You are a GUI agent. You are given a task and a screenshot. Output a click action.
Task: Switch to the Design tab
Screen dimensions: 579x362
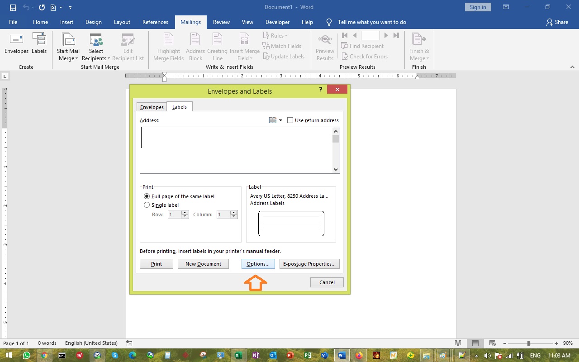click(x=94, y=22)
